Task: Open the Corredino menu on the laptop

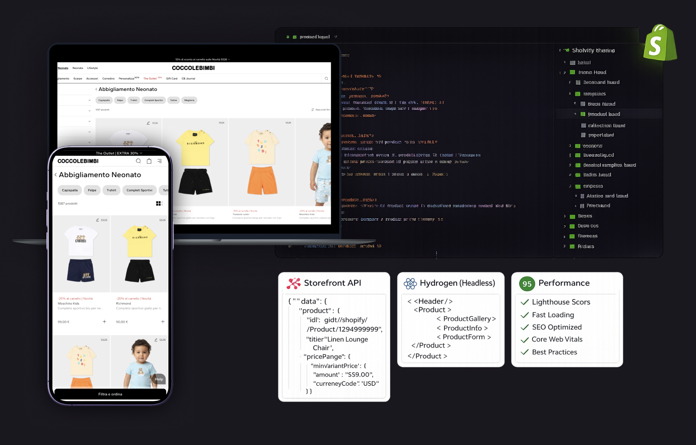Action: (109, 79)
